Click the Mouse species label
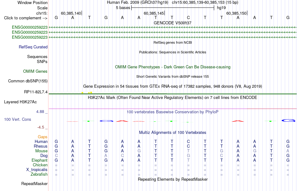 pyautogui.click(x=41, y=151)
